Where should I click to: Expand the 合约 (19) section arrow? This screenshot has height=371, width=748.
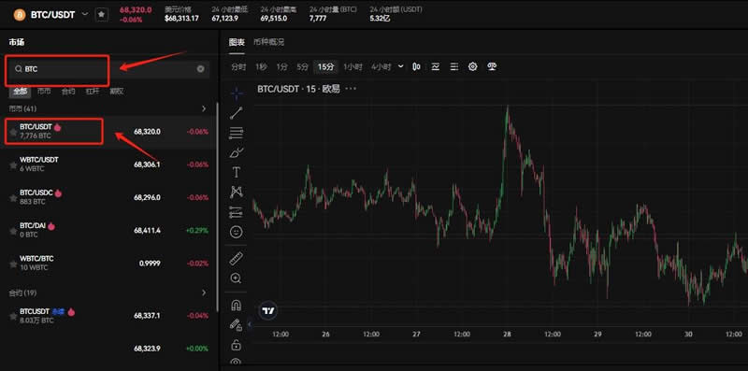click(204, 293)
